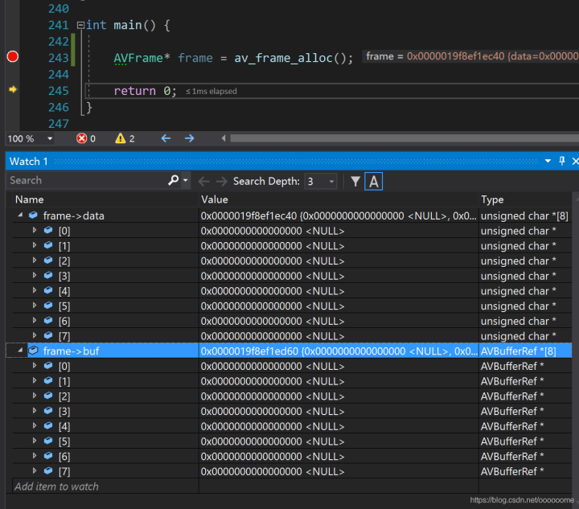
Task: Click the filter funnel icon in Watch toolbar
Action: 355,181
